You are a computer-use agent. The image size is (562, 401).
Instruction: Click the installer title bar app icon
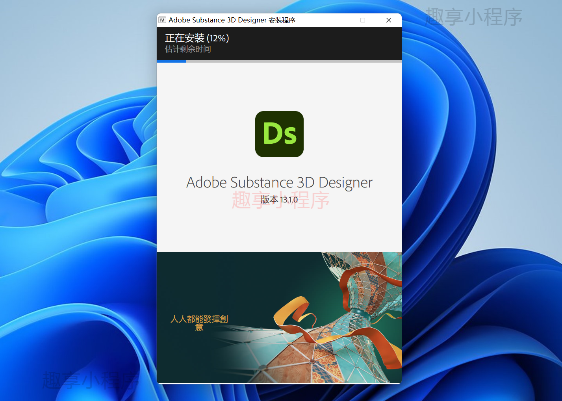(162, 20)
